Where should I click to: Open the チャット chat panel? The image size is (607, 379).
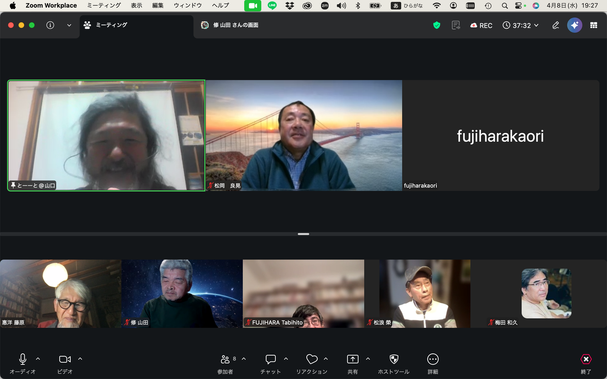tap(270, 364)
